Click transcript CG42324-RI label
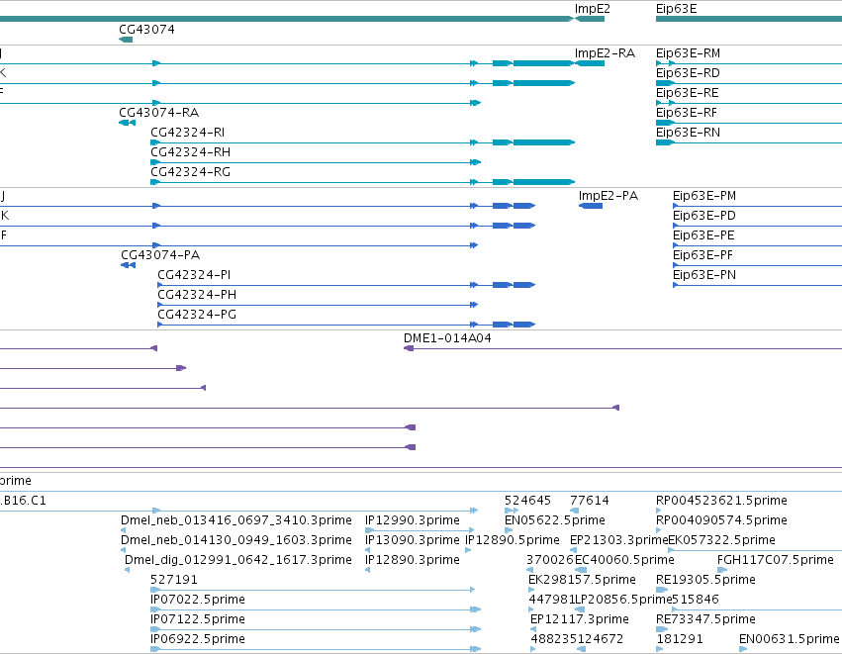842x654 pixels. point(187,133)
